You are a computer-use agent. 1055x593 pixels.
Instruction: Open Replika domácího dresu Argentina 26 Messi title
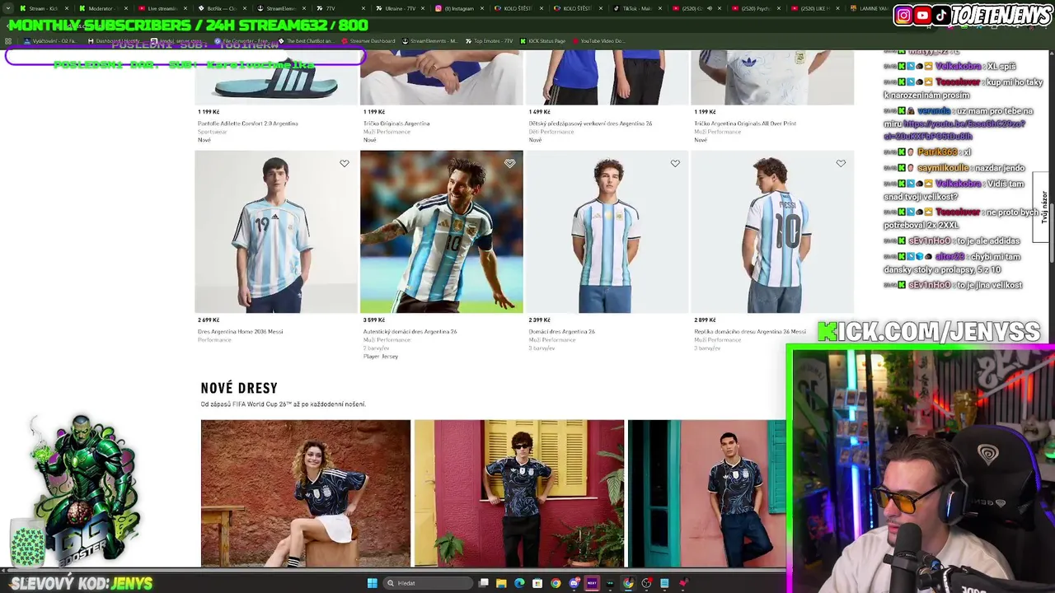[x=748, y=331]
